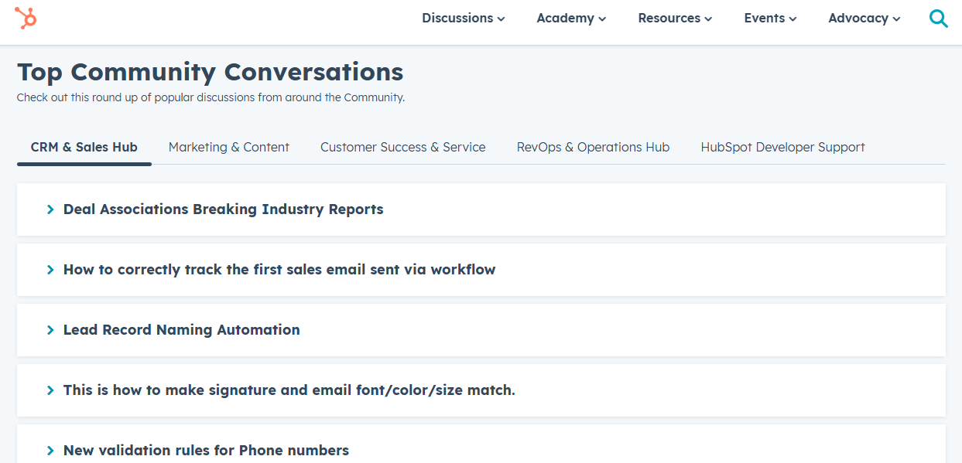
Task: Open the Events dropdown menu
Action: click(x=770, y=18)
